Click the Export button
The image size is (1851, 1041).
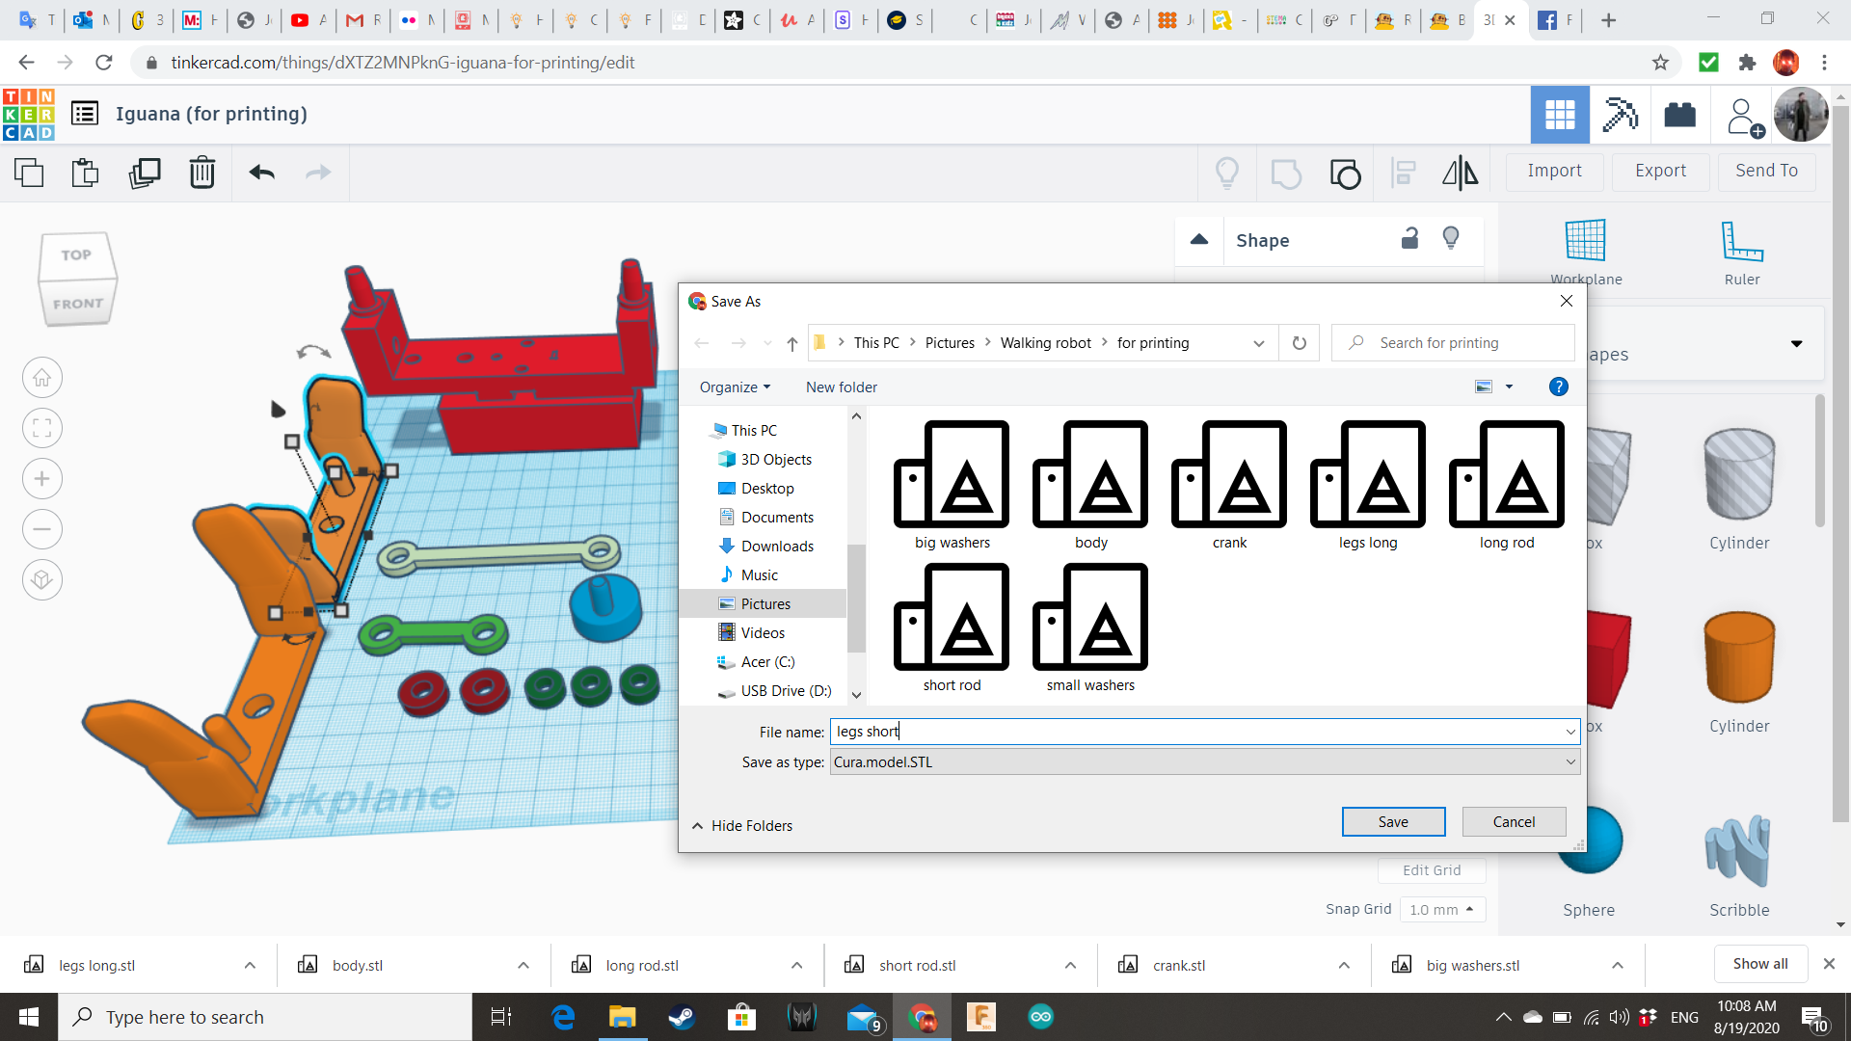click(x=1660, y=171)
